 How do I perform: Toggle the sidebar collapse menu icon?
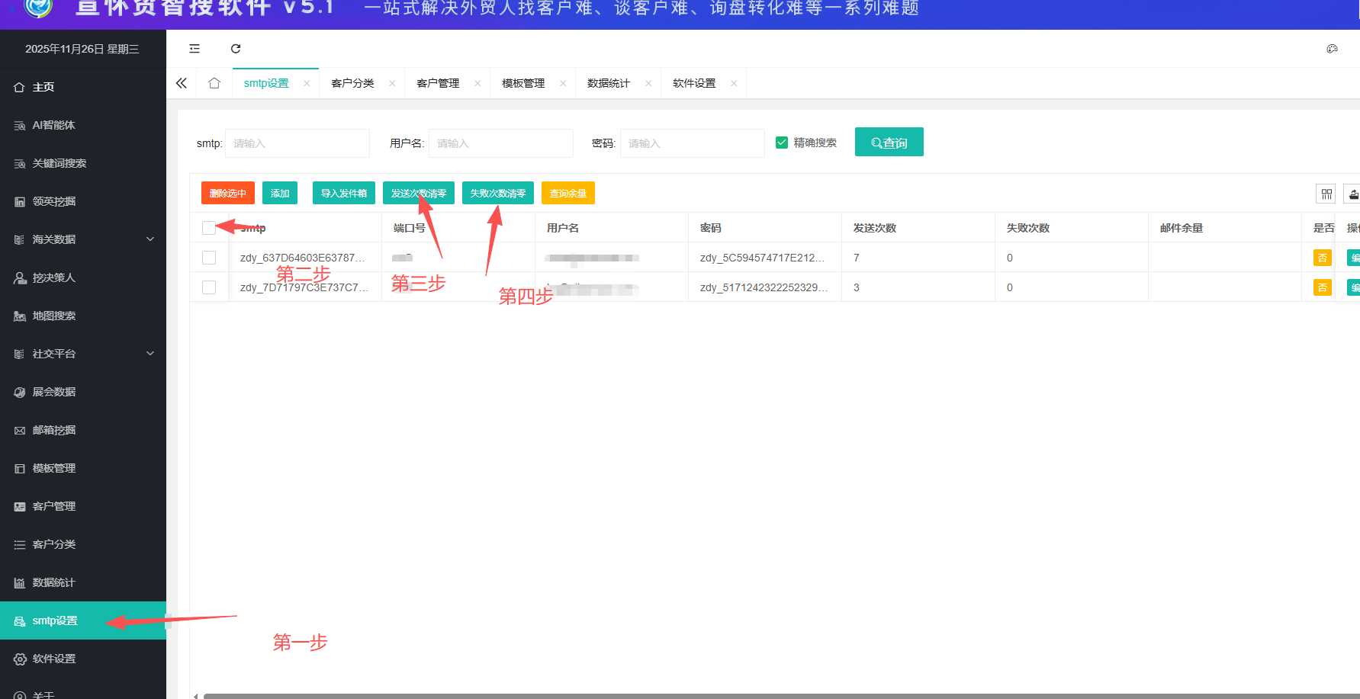click(x=195, y=49)
